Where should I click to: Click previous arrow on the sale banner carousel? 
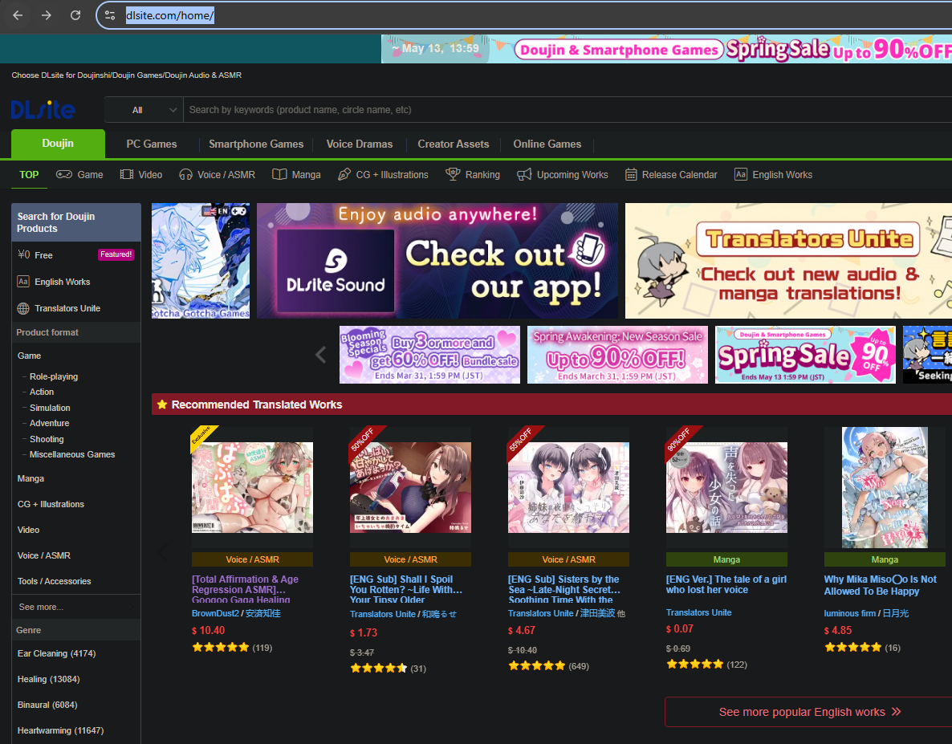pyautogui.click(x=320, y=355)
